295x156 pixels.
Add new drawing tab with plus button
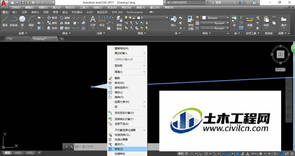(62, 39)
